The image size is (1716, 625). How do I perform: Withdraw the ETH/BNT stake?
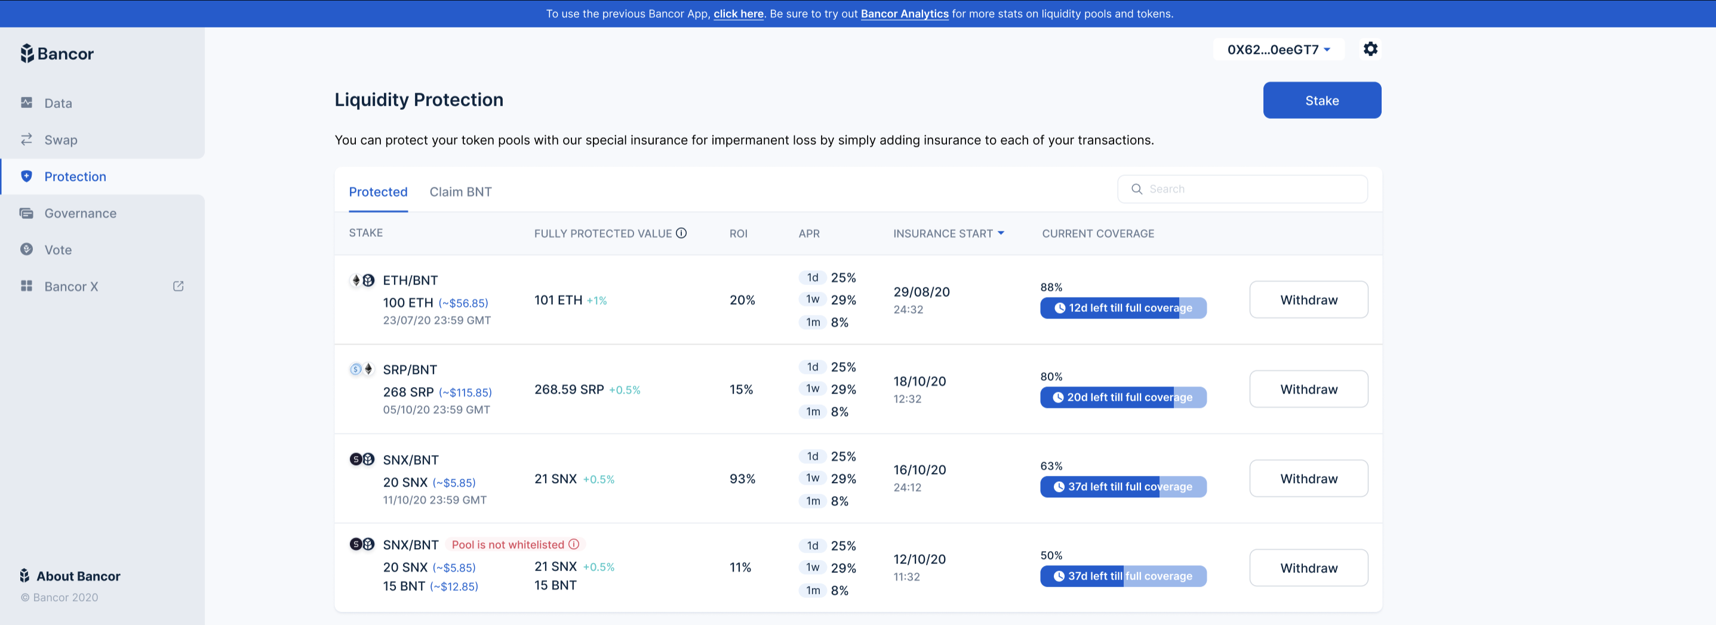coord(1308,299)
